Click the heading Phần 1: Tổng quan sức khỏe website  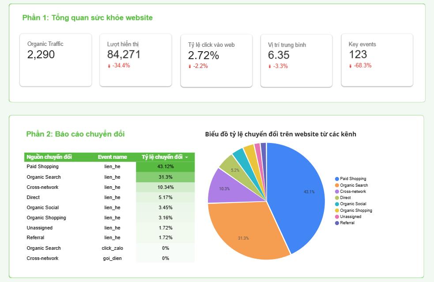point(87,18)
